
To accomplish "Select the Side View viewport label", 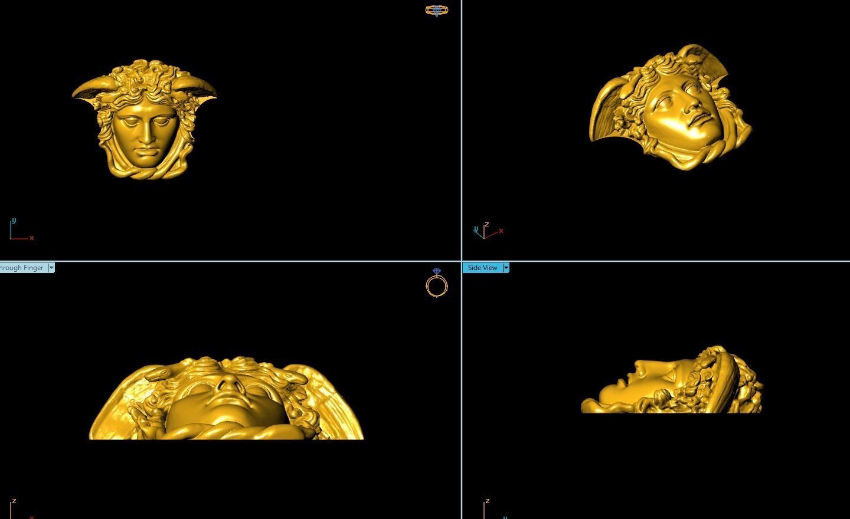I will click(x=482, y=268).
